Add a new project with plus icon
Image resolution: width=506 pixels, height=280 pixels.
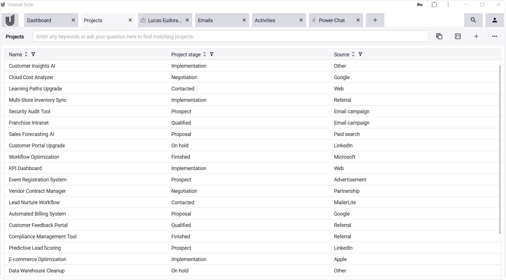[x=476, y=36]
